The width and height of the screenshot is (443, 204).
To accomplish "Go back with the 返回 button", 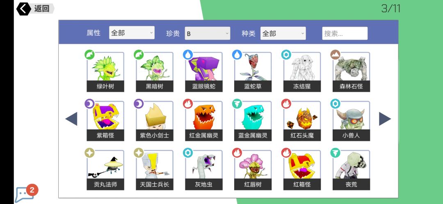I will (x=35, y=9).
